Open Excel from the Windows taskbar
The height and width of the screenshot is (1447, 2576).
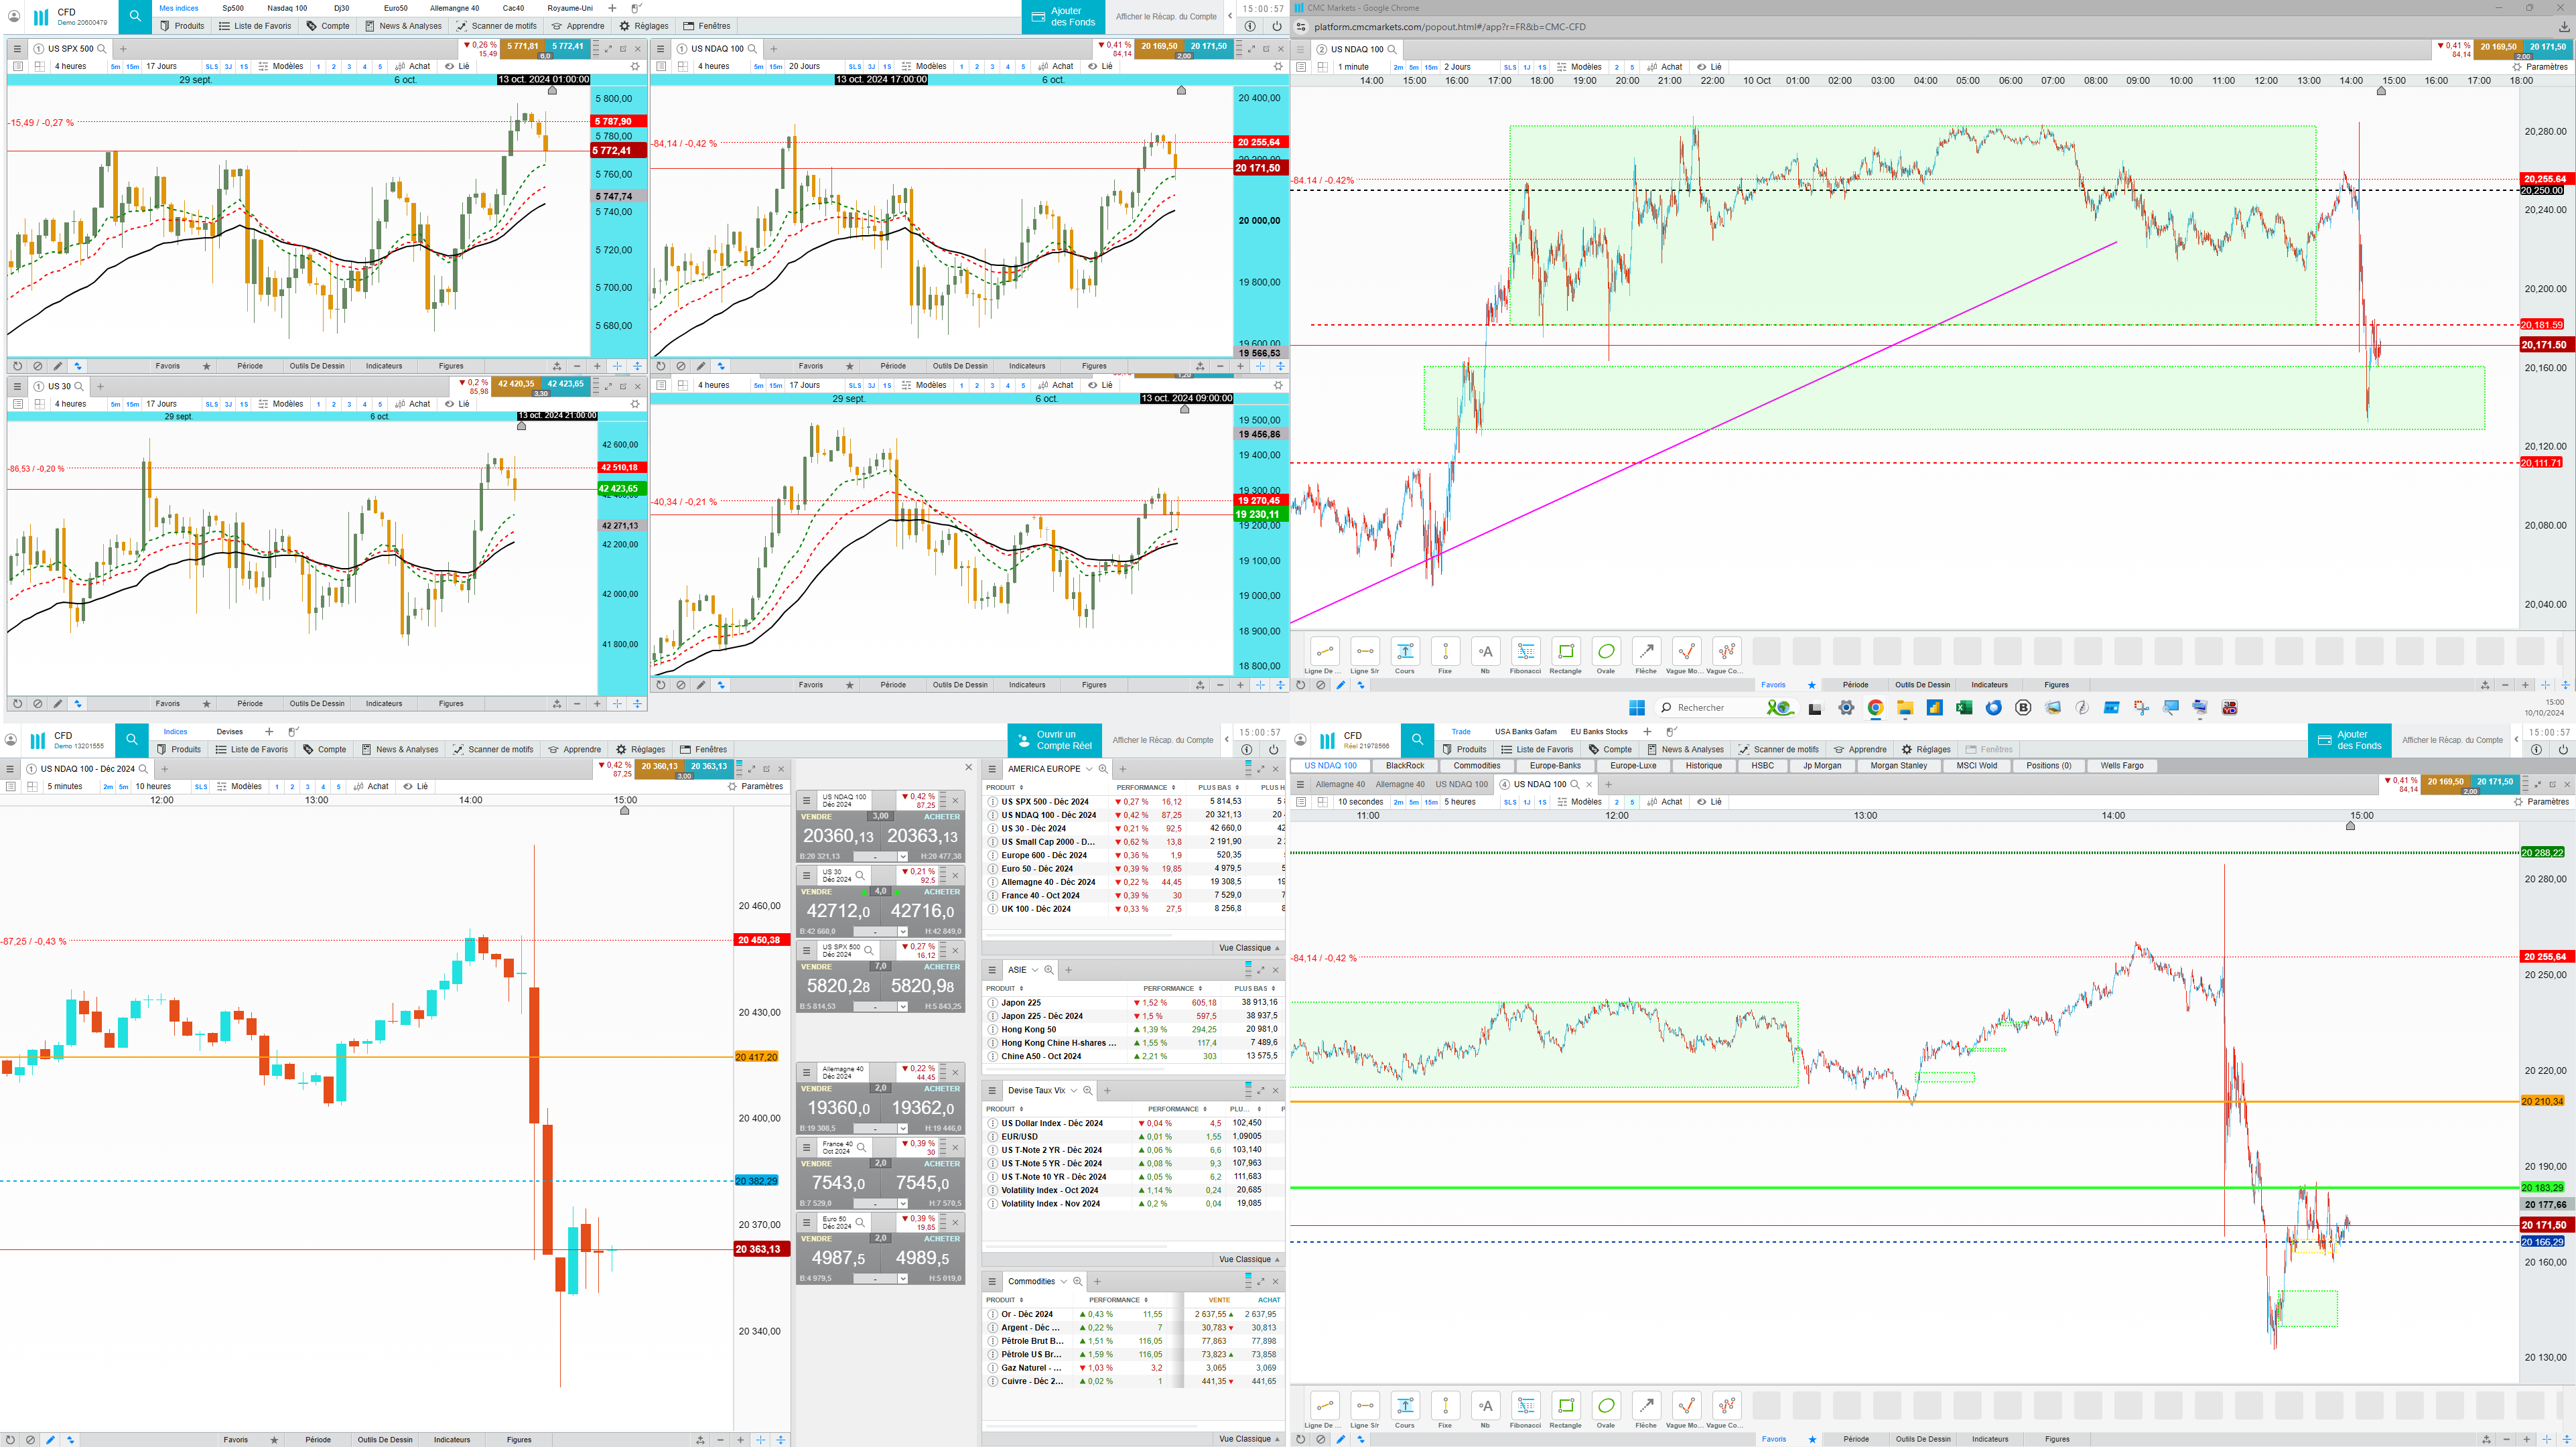pos(1964,708)
